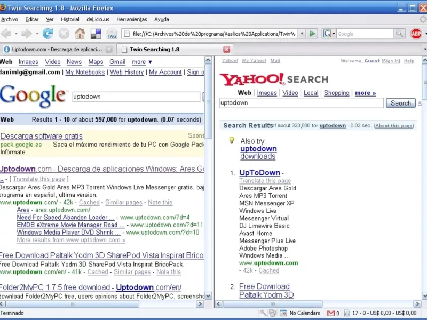Open the Archivo menu
This screenshot has width=427, height=320.
tap(10, 19)
